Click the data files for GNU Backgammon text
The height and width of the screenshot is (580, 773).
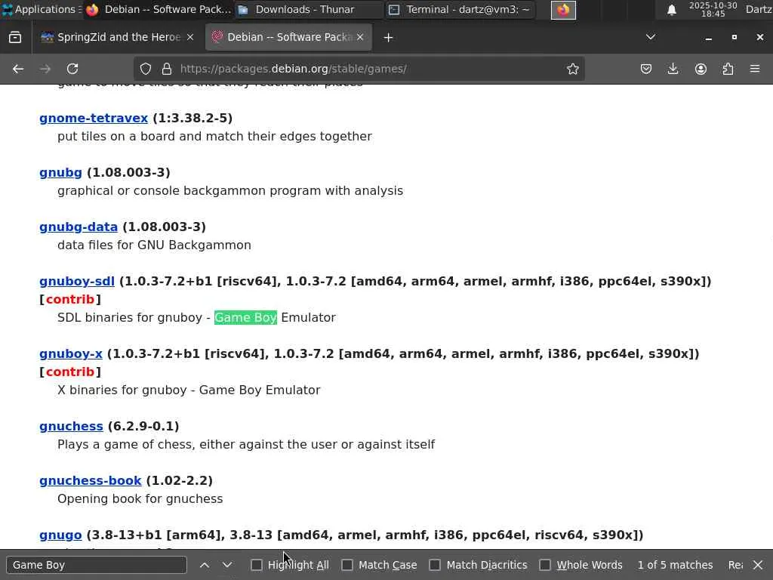pos(154,245)
